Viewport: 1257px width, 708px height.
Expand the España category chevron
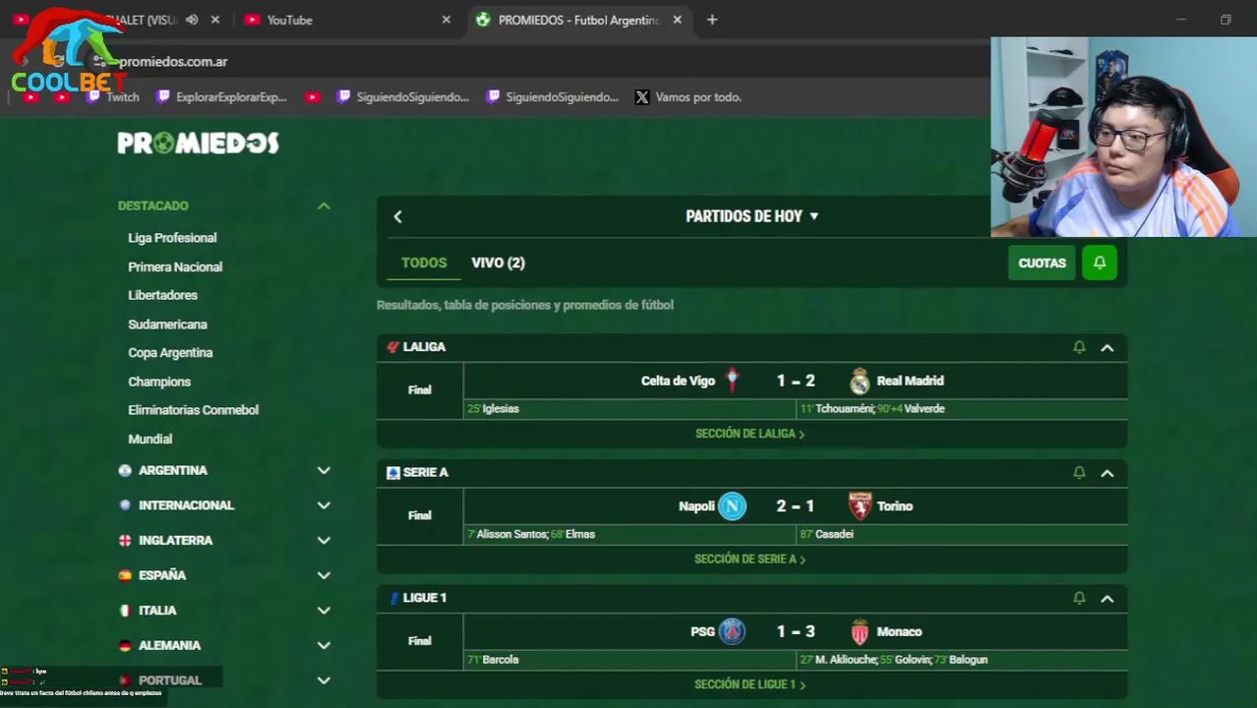click(x=324, y=575)
